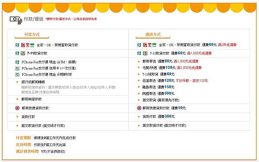Click 貨到付款 text under 付款方式
Image resolution: width=259 pixels, height=162 pixels.
[x=28, y=117]
